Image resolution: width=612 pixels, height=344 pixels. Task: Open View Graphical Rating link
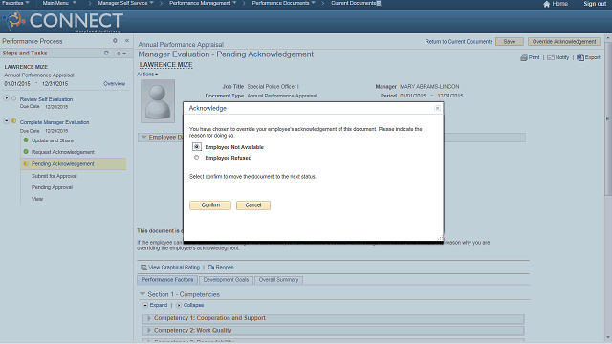point(174,268)
